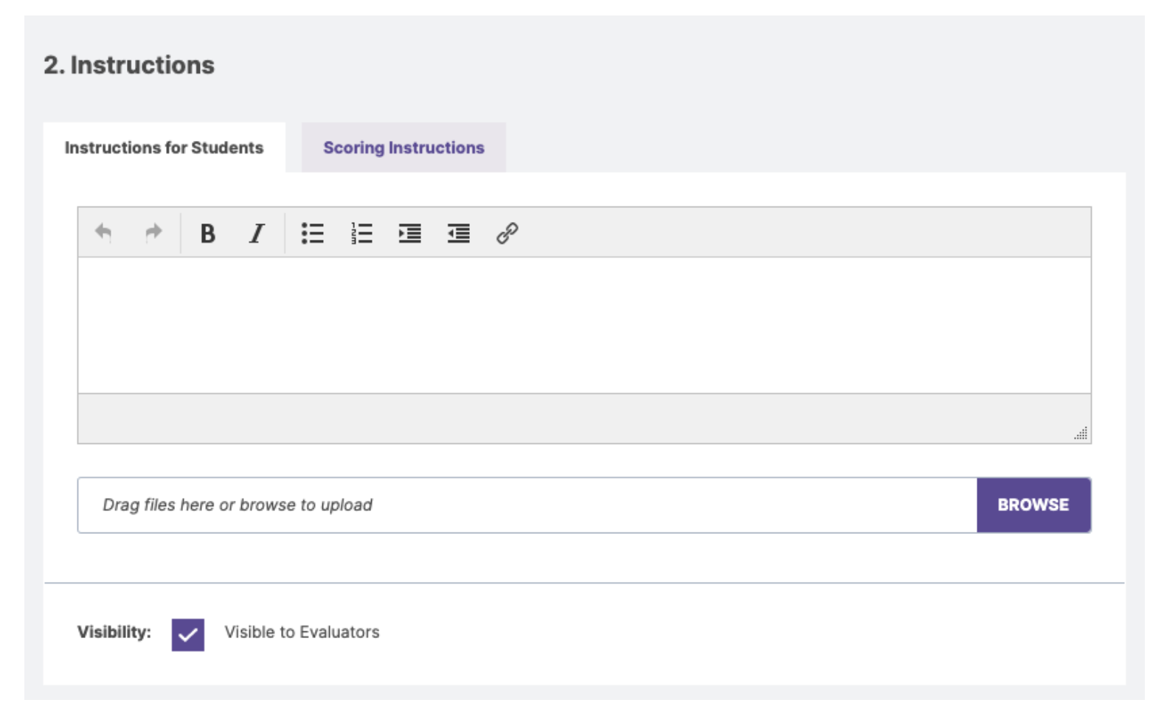
Task: Insert a numbered list
Action: click(361, 234)
